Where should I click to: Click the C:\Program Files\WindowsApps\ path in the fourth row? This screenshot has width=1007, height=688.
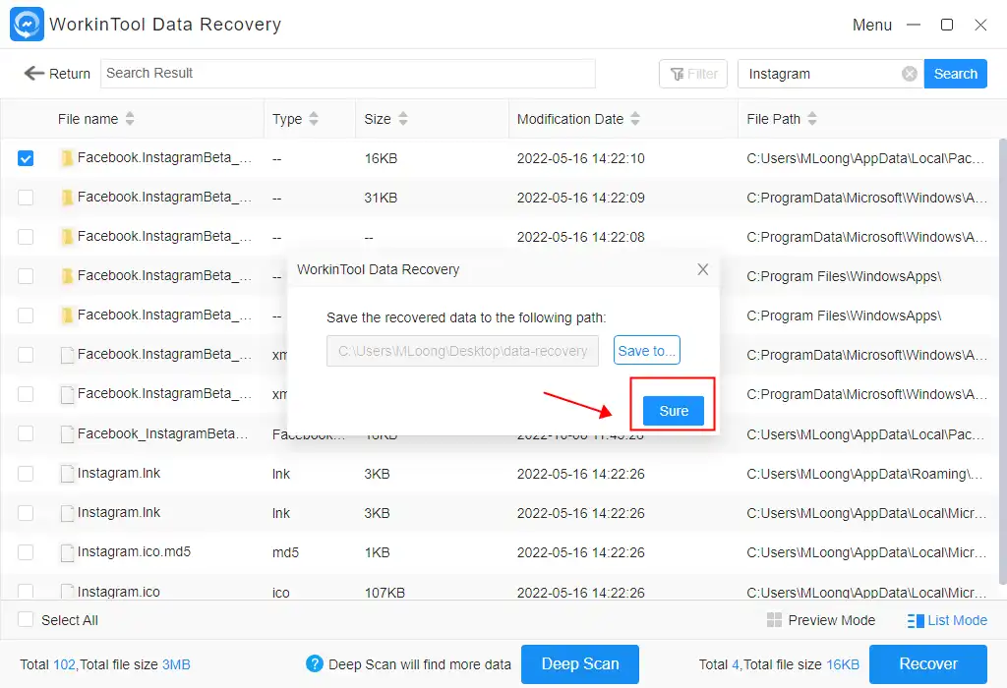point(844,276)
